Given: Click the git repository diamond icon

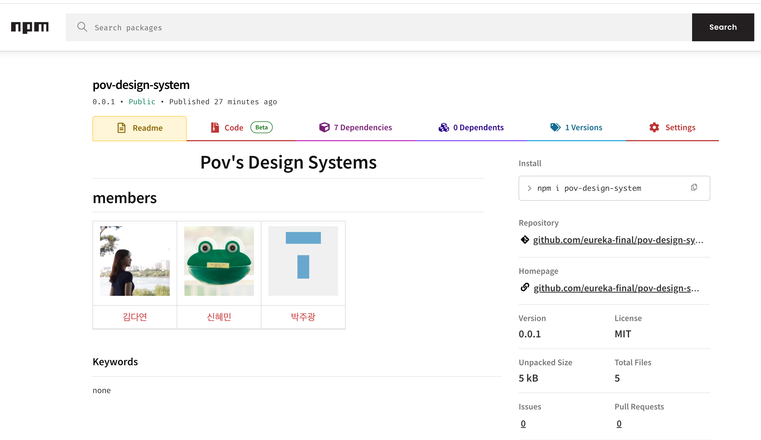Looking at the screenshot, I should 525,240.
